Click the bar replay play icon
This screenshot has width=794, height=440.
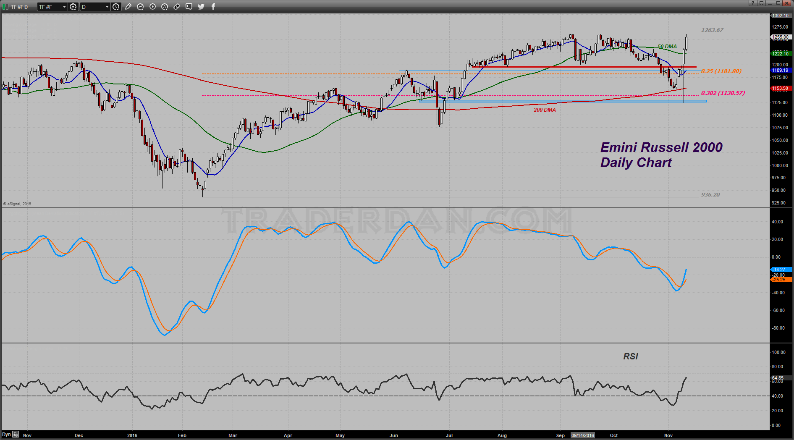pos(153,7)
